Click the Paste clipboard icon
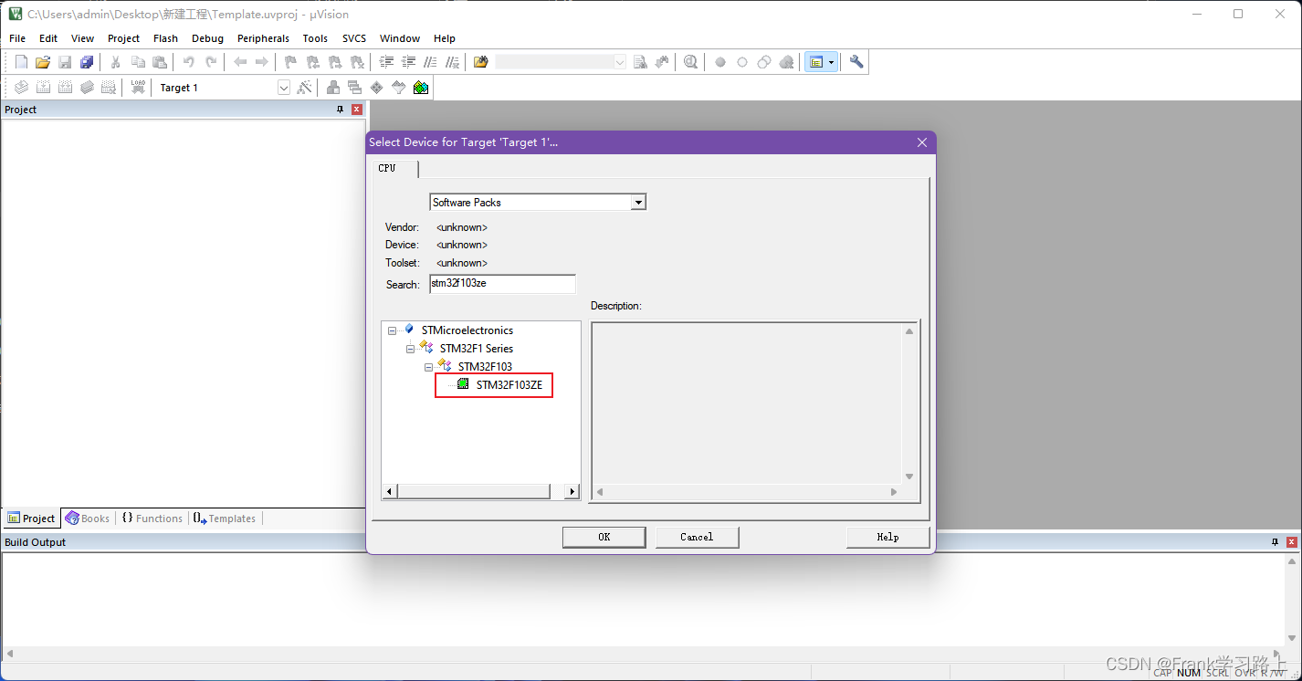1302x681 pixels. (x=160, y=62)
